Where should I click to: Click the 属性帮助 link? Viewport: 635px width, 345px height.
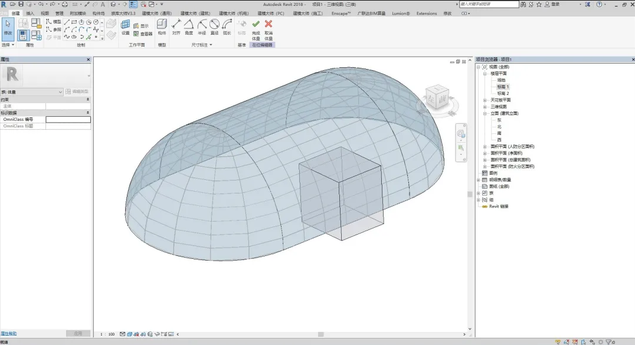click(8, 333)
